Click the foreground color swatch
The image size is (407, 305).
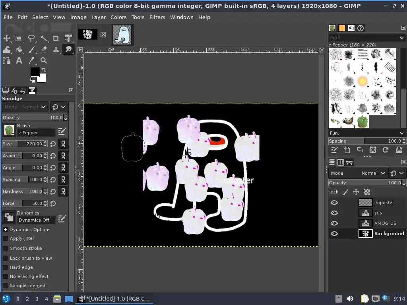(35, 72)
